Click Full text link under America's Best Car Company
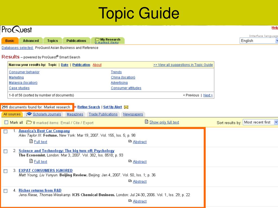 pos(41,142)
